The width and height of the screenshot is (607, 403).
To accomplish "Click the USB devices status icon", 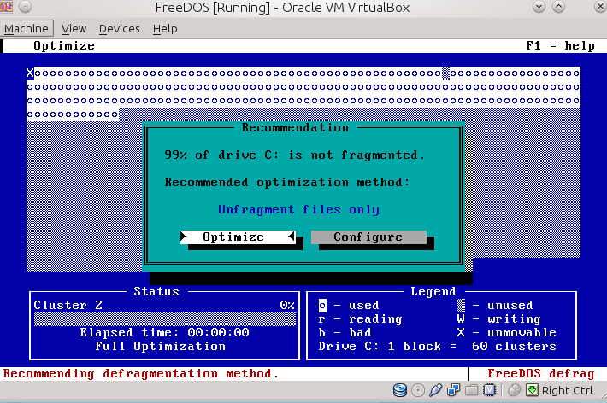I will tap(435, 390).
